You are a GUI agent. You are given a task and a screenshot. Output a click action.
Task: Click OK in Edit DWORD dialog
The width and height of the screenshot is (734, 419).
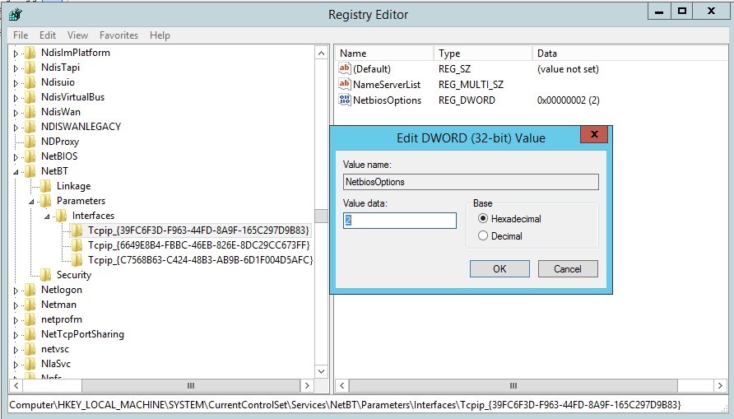(499, 269)
